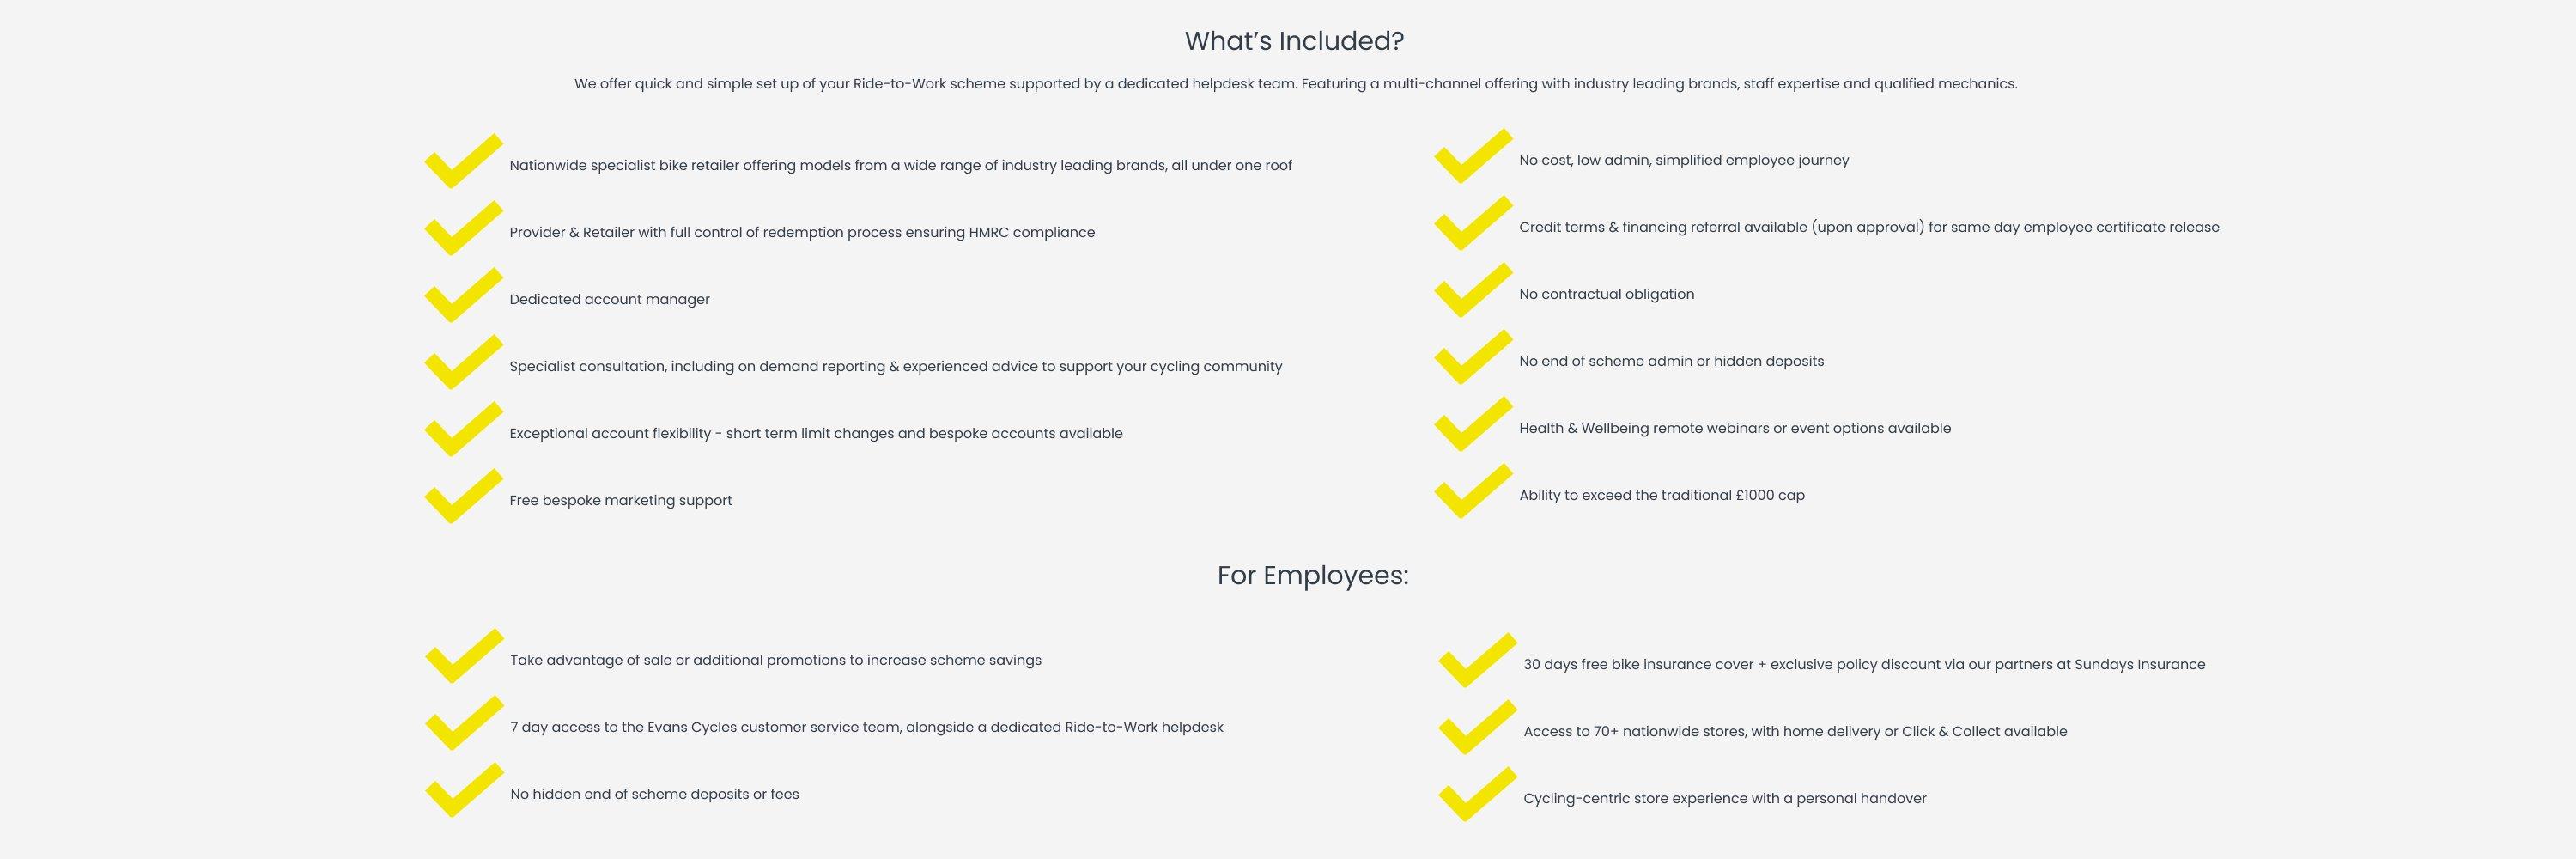This screenshot has height=859, width=2576.
Task: Click the Specialist consultation text line
Action: click(x=895, y=366)
